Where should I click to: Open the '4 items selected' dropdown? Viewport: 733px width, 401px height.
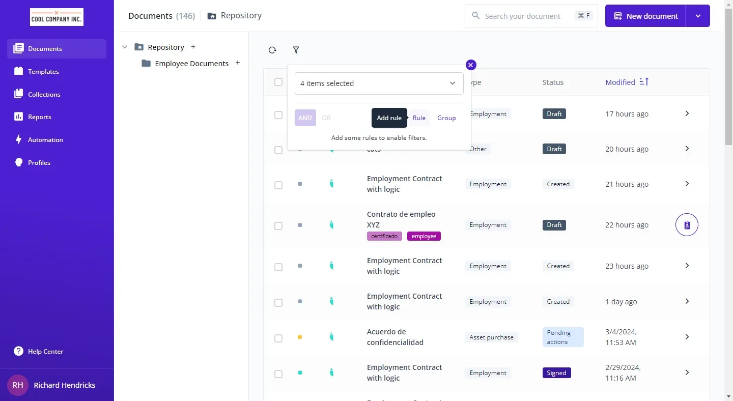[x=379, y=83]
